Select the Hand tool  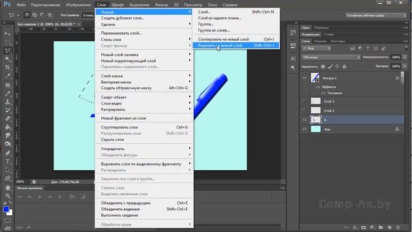8,188
